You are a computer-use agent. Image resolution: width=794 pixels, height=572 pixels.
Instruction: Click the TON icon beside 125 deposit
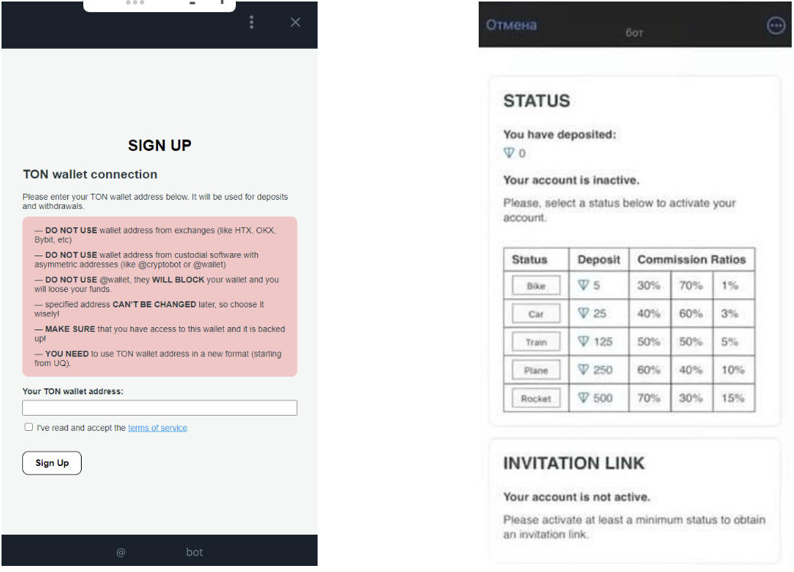tap(583, 342)
